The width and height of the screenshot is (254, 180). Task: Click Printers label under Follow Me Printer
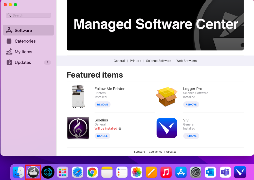(100, 93)
